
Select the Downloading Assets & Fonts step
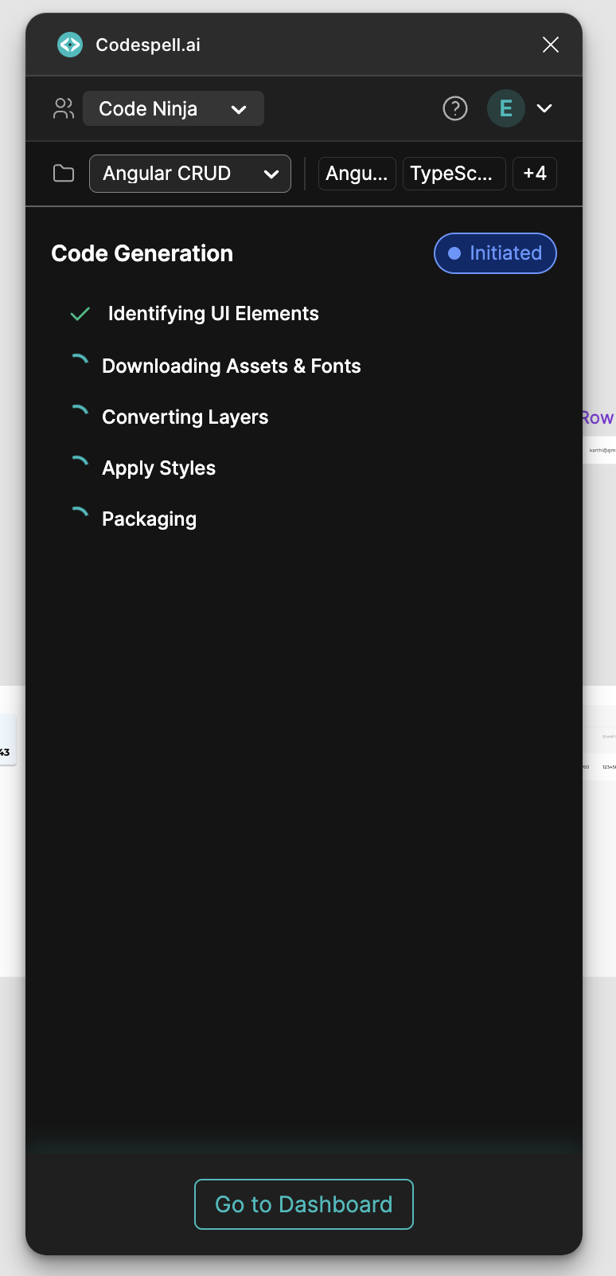[x=232, y=366]
